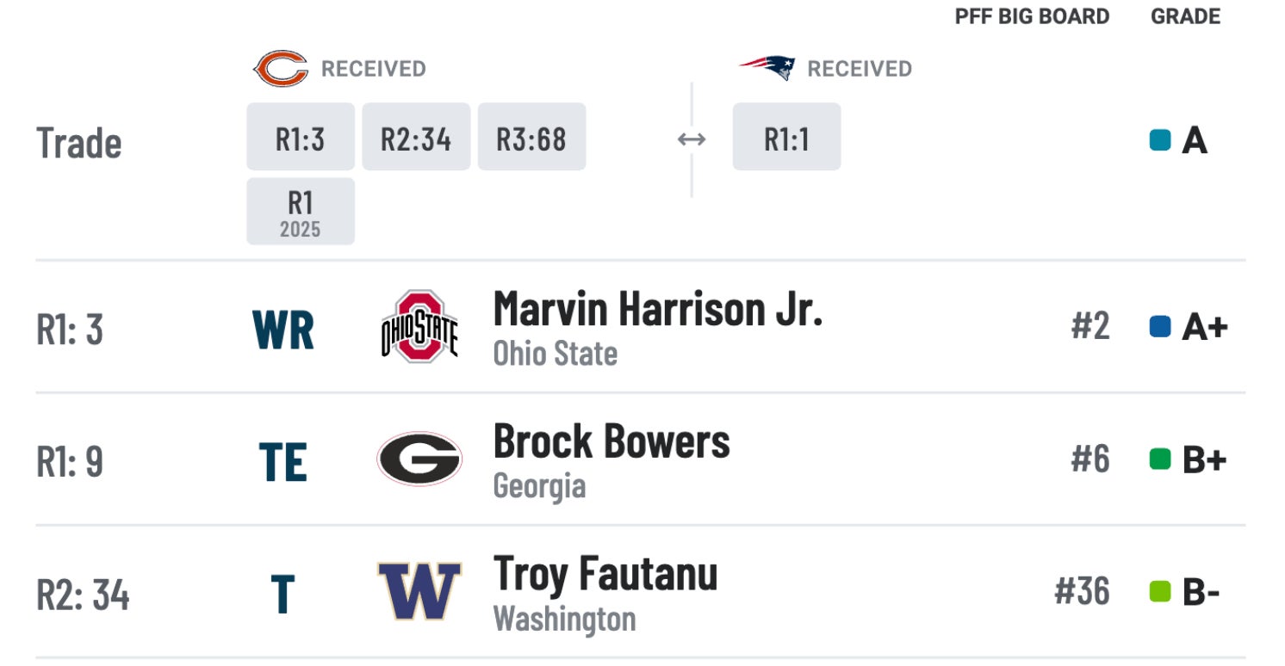The width and height of the screenshot is (1285, 666).
Task: Select the R2:34 trade pick chip
Action: pos(416,137)
